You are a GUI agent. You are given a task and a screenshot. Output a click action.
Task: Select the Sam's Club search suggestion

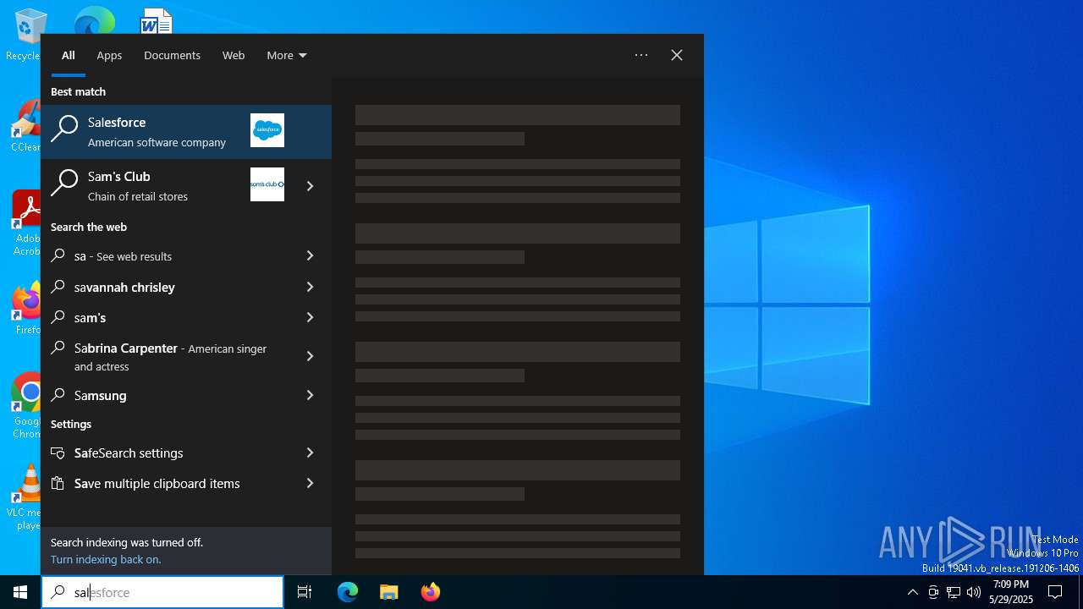165,186
